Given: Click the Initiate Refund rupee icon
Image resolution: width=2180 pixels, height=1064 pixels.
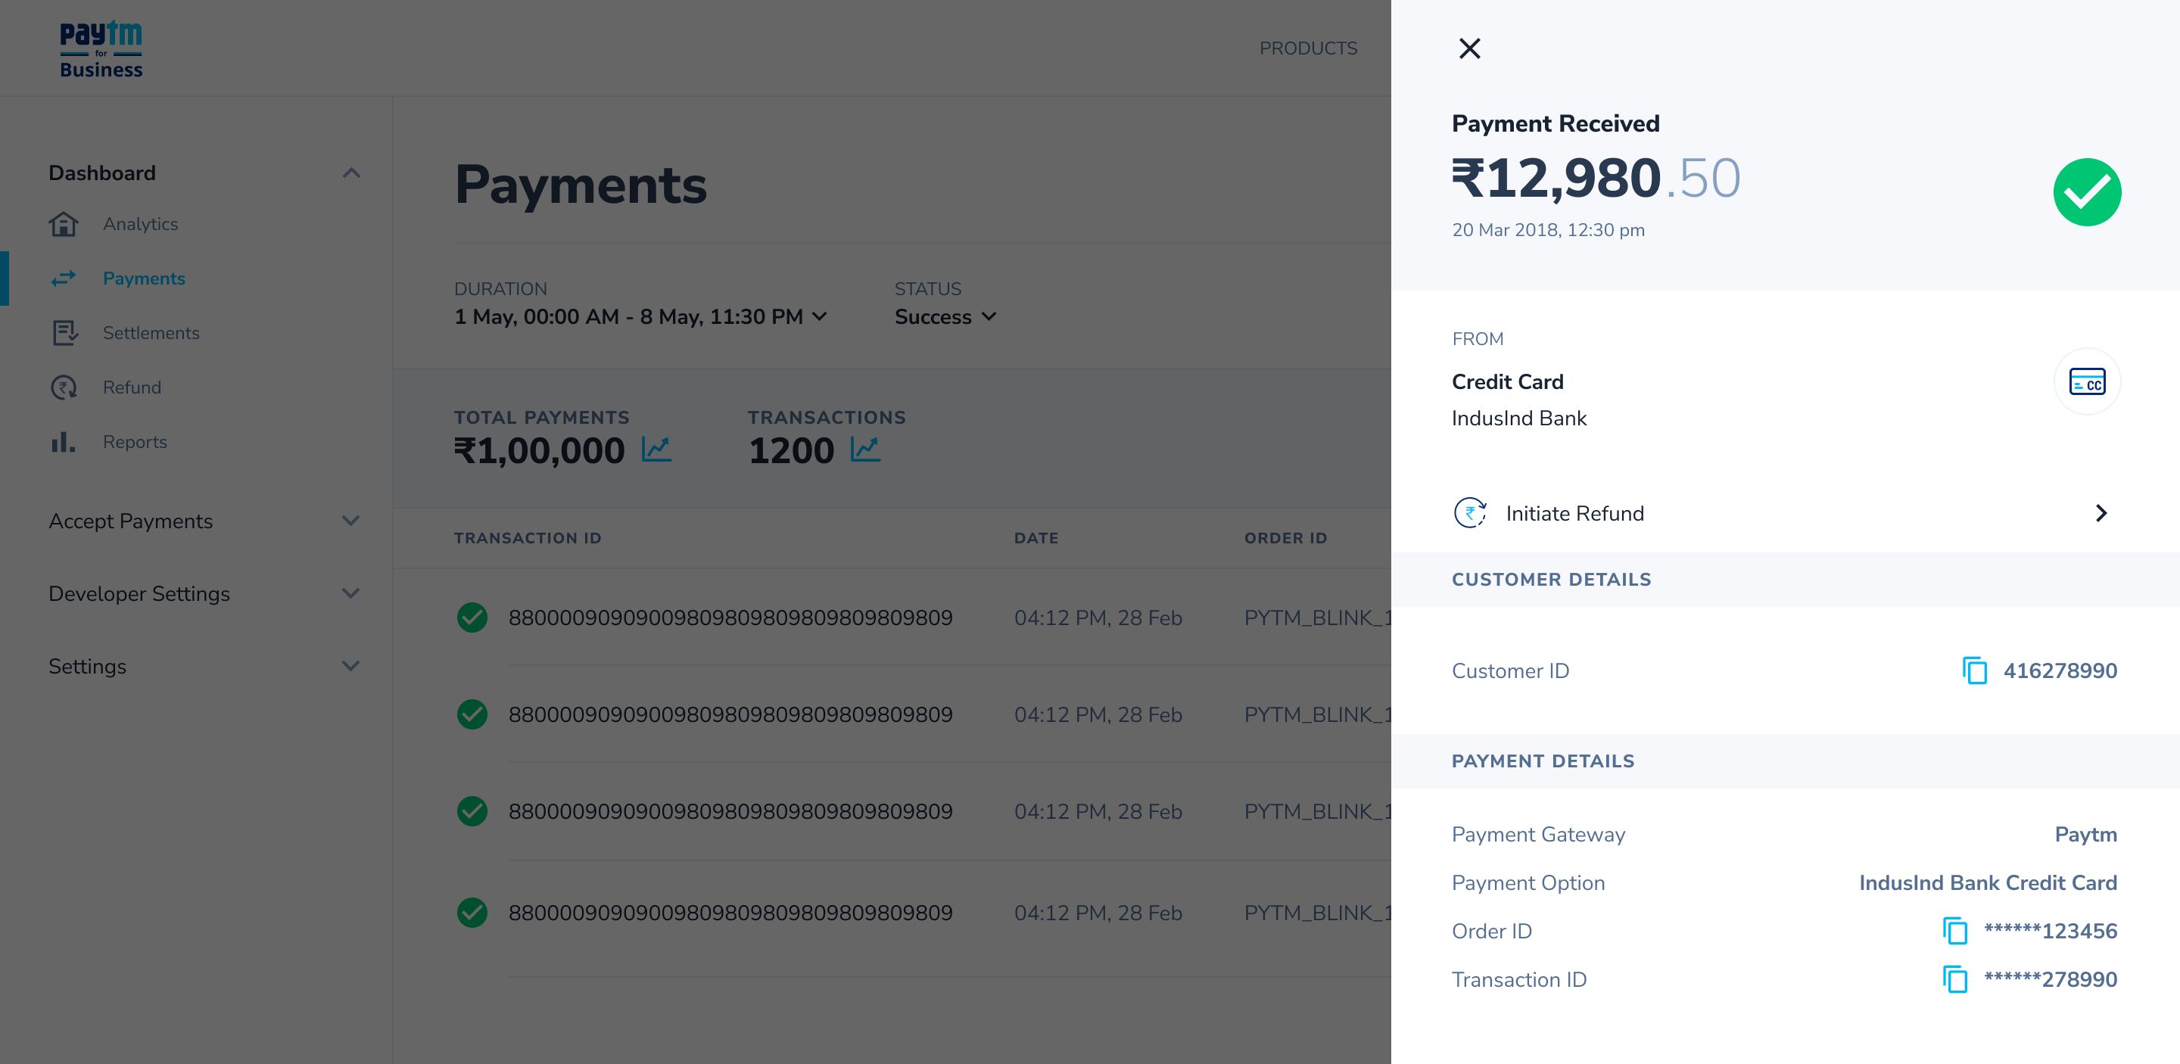Looking at the screenshot, I should 1470,512.
